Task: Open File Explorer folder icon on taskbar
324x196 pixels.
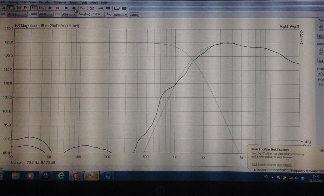Action: pos(16,176)
